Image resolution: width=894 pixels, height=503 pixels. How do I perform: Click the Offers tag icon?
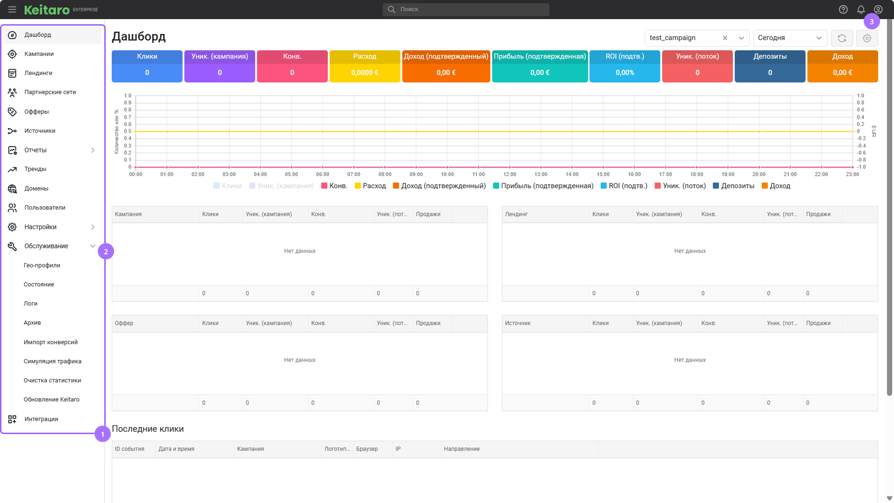13,112
